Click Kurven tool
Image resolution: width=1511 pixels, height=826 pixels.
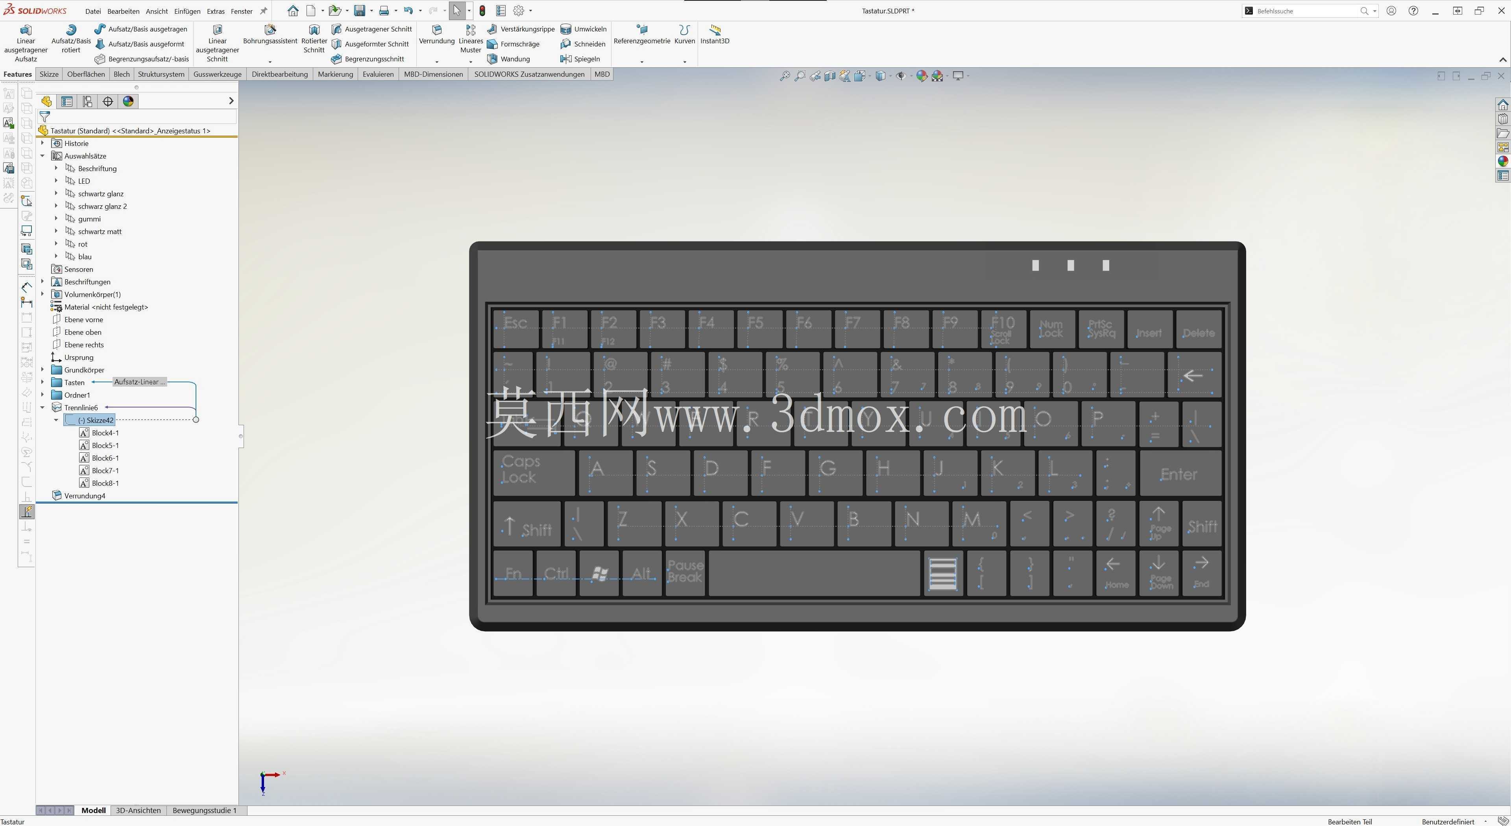[x=685, y=35]
